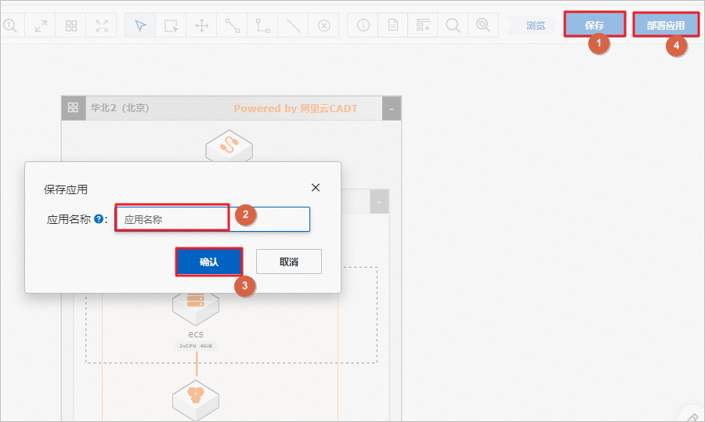Click the 浏览 browse mode label
The image size is (705, 422).
click(x=535, y=26)
